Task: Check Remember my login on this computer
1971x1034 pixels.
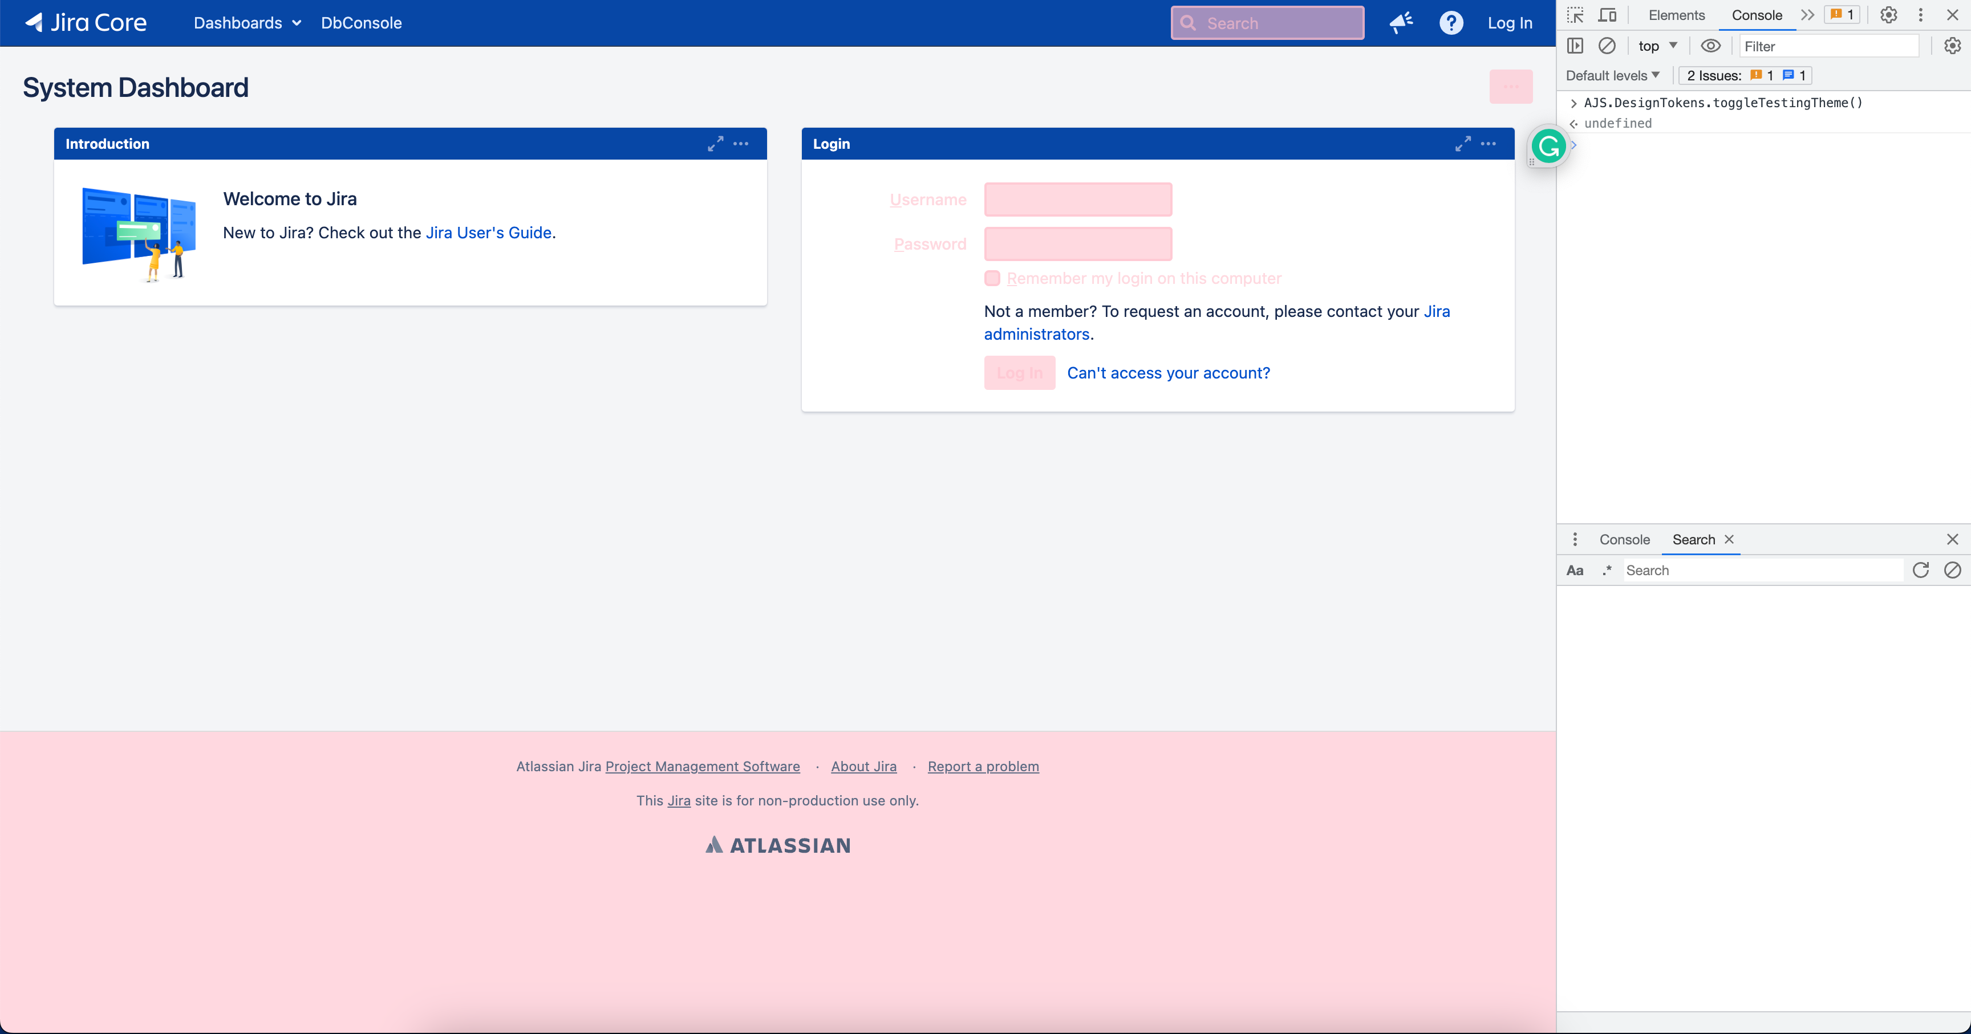Action: [992, 278]
